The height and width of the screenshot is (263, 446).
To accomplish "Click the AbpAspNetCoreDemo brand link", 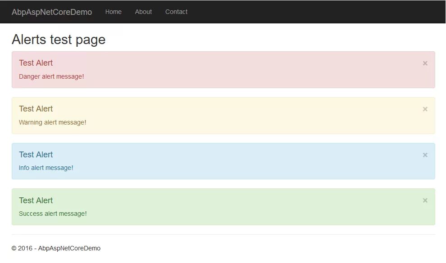I will [x=52, y=12].
